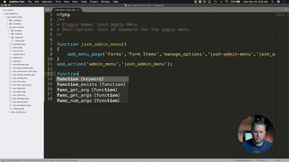Open robots.txt in sidebar
The image size is (289, 162).
pos(18,58)
